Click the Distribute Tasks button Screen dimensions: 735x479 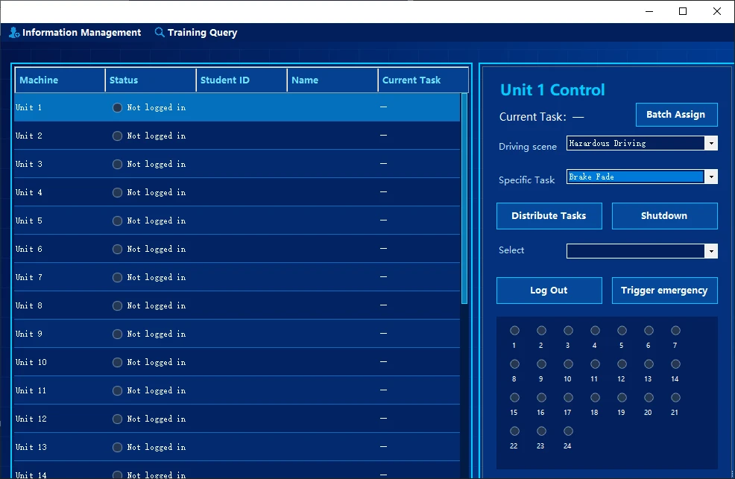pyautogui.click(x=549, y=216)
